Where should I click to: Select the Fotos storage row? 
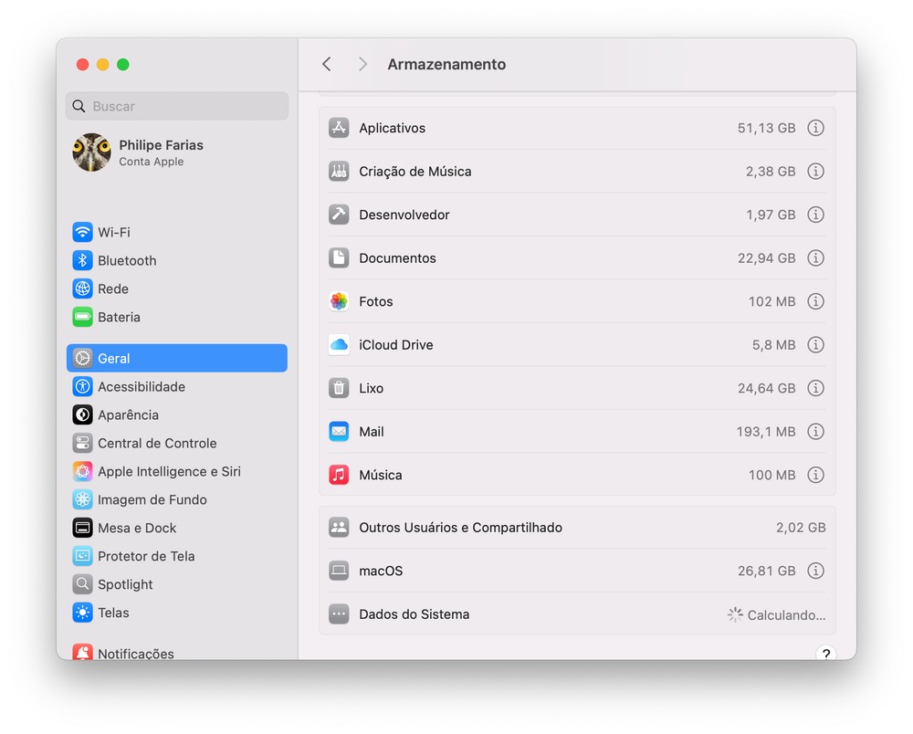548,301
